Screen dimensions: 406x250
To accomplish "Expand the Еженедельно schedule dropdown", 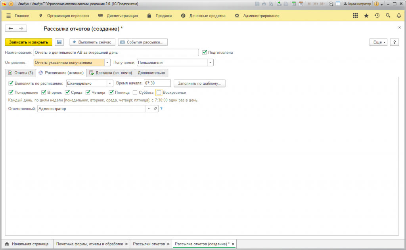I will [110, 83].
